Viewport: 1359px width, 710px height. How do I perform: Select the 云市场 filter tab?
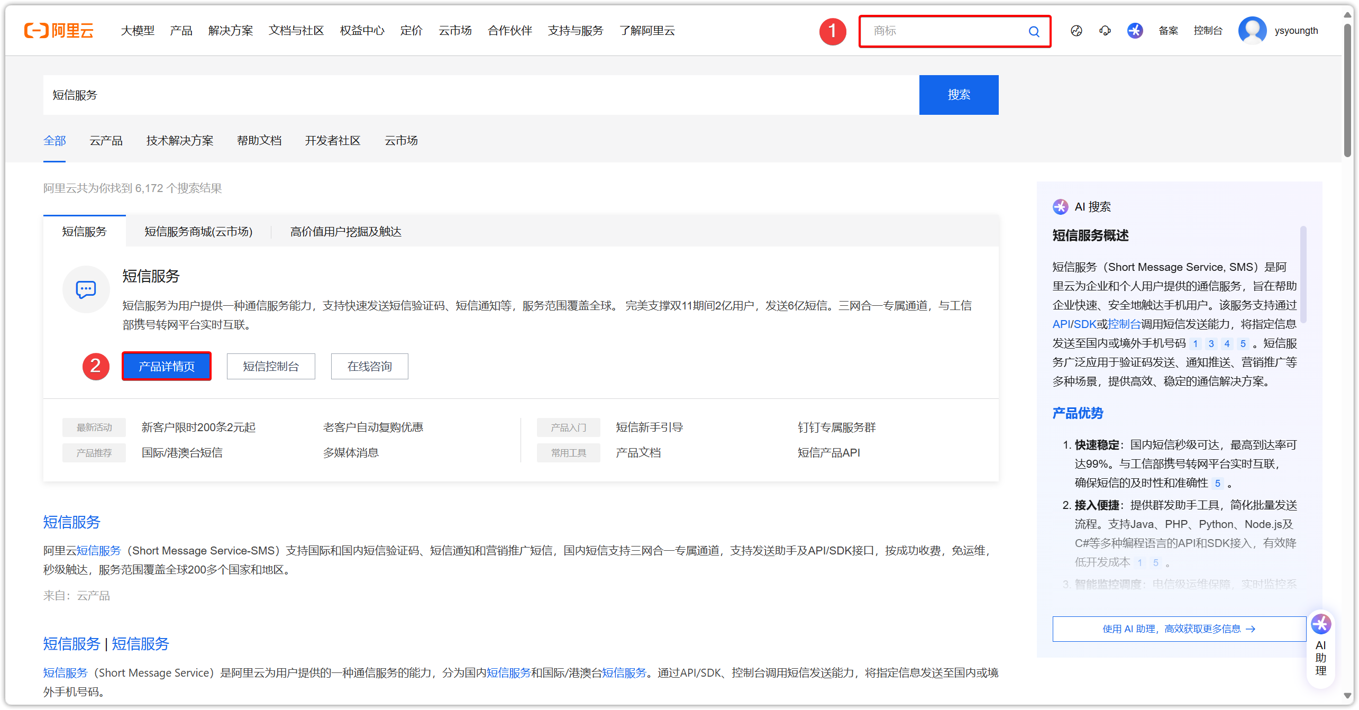[x=401, y=141]
